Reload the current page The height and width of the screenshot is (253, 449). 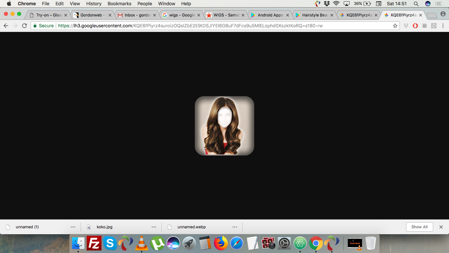[x=24, y=25]
